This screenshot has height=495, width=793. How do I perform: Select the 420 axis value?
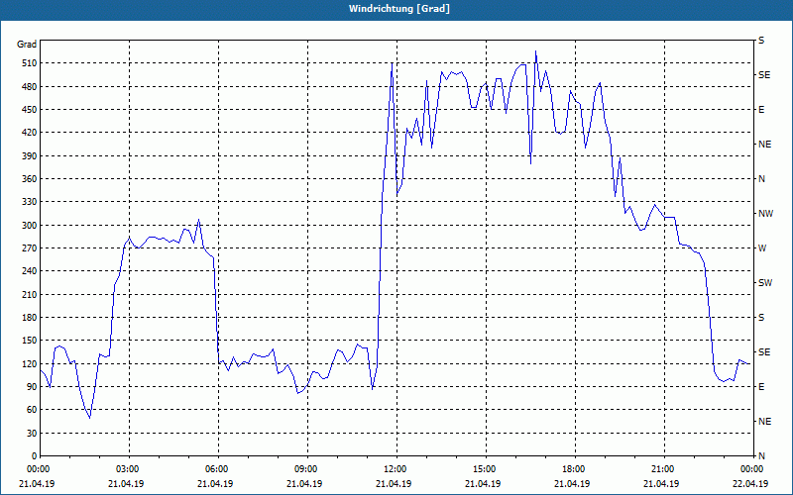(30, 133)
